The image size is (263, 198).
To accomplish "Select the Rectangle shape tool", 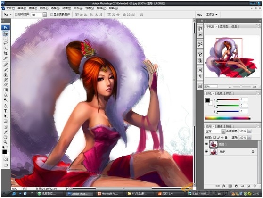I will click(6, 121).
